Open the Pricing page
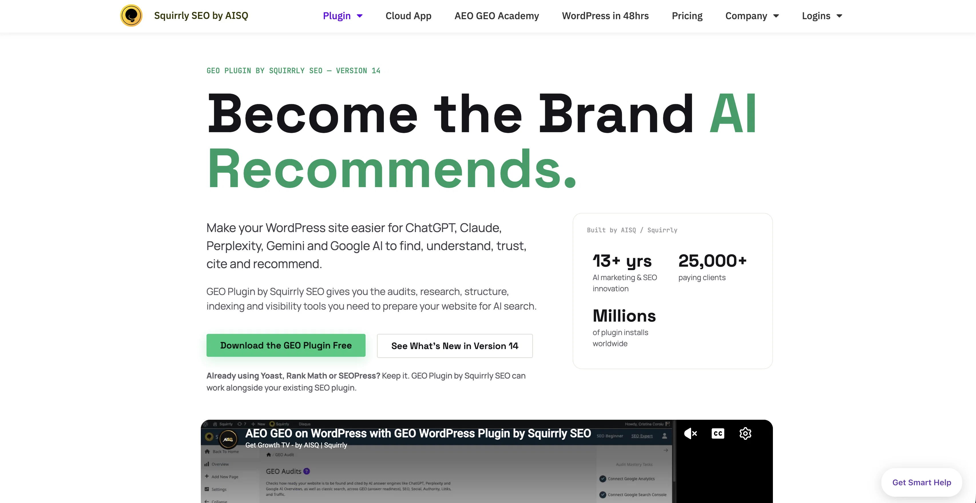 point(687,15)
